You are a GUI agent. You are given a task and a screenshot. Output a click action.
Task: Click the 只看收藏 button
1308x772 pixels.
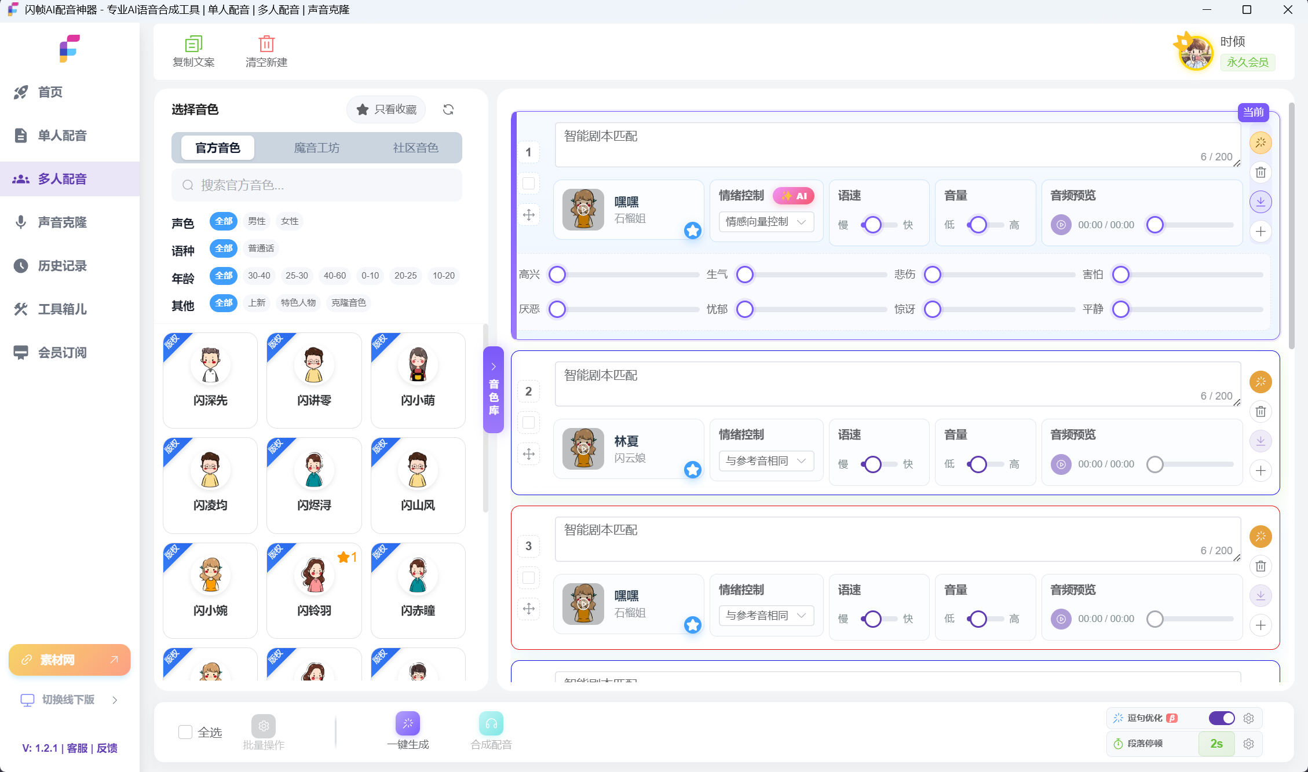(386, 109)
